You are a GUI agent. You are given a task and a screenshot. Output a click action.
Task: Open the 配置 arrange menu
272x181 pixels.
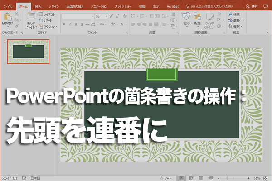point(197,20)
